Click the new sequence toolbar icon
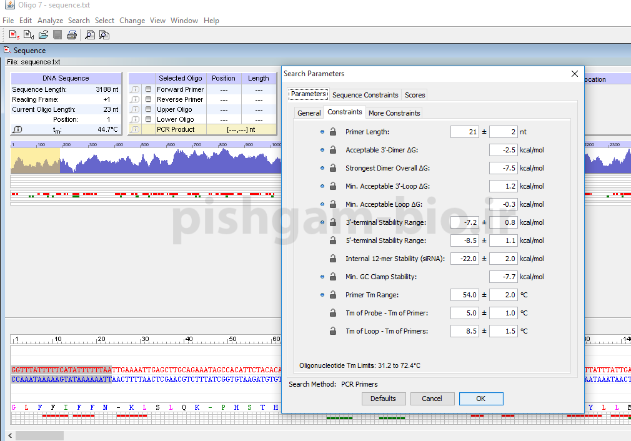This screenshot has width=631, height=441. (14, 35)
